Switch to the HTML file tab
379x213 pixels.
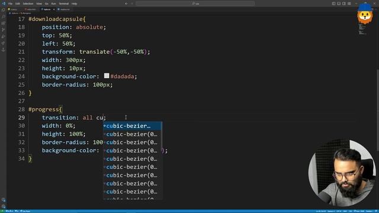[31, 9]
